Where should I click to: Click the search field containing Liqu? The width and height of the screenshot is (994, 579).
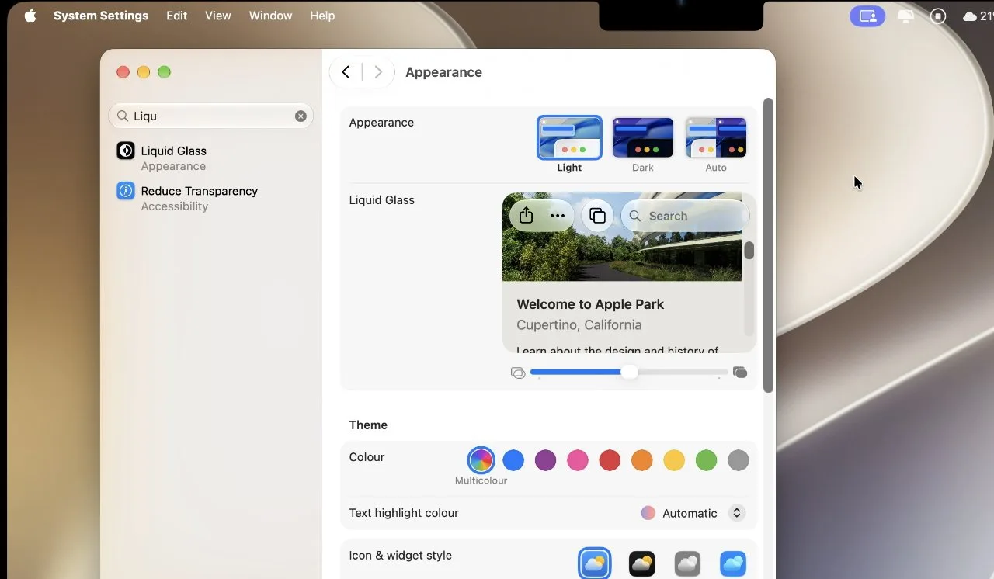coord(211,116)
